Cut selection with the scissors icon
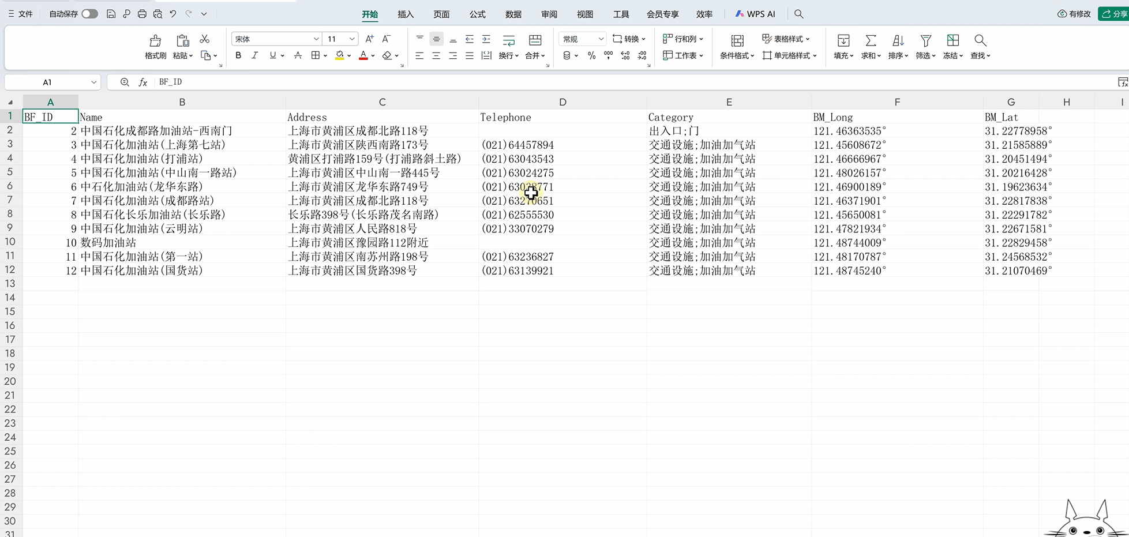Viewport: 1129px width, 537px height. click(205, 39)
